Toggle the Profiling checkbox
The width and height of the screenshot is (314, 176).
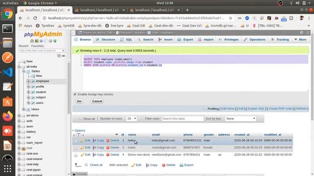click(x=205, y=109)
